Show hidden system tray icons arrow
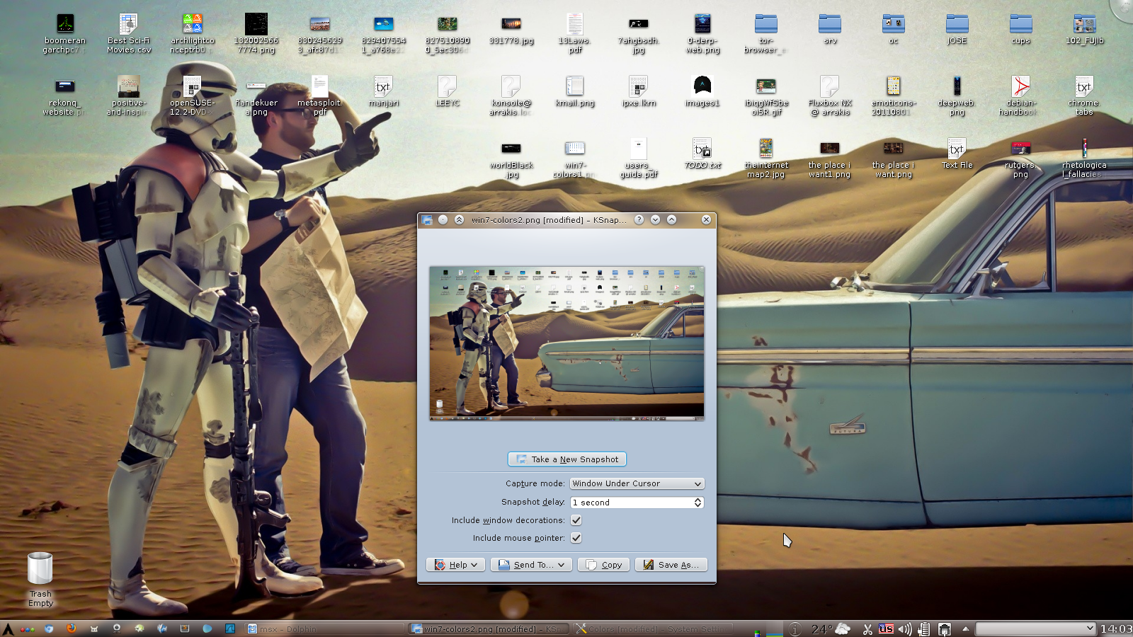 (965, 629)
